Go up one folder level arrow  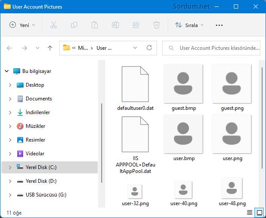tap(50, 48)
